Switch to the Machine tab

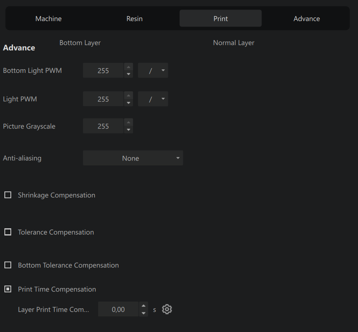click(48, 18)
